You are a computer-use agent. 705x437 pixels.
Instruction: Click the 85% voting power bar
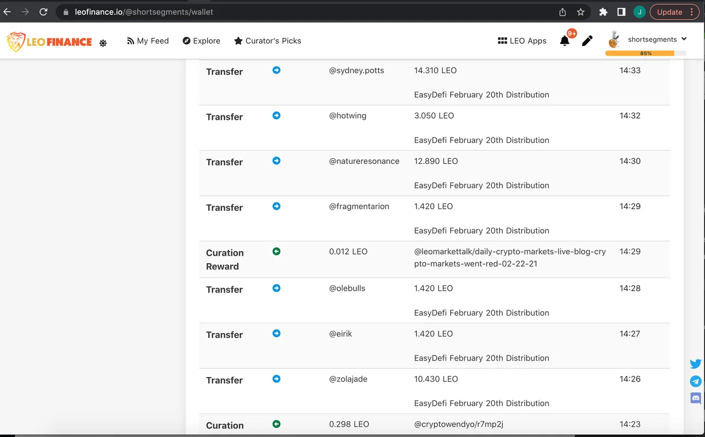pyautogui.click(x=646, y=53)
